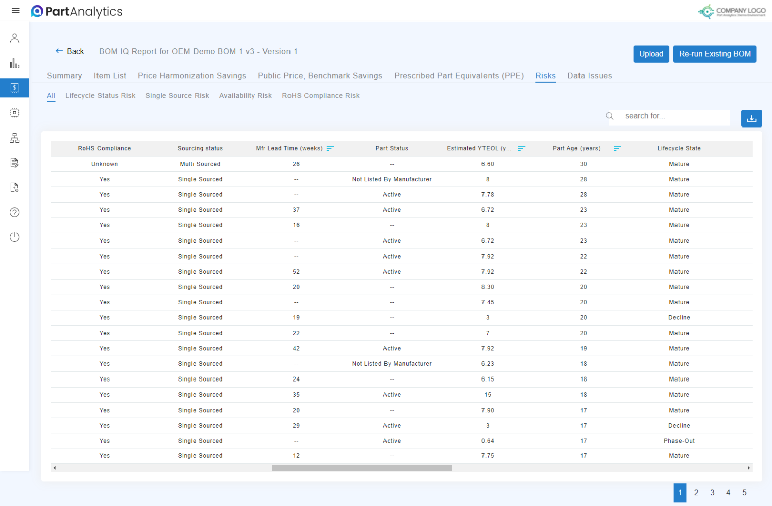
Task: Select Lifecycle Status Risk sub-tab
Action: 101,96
